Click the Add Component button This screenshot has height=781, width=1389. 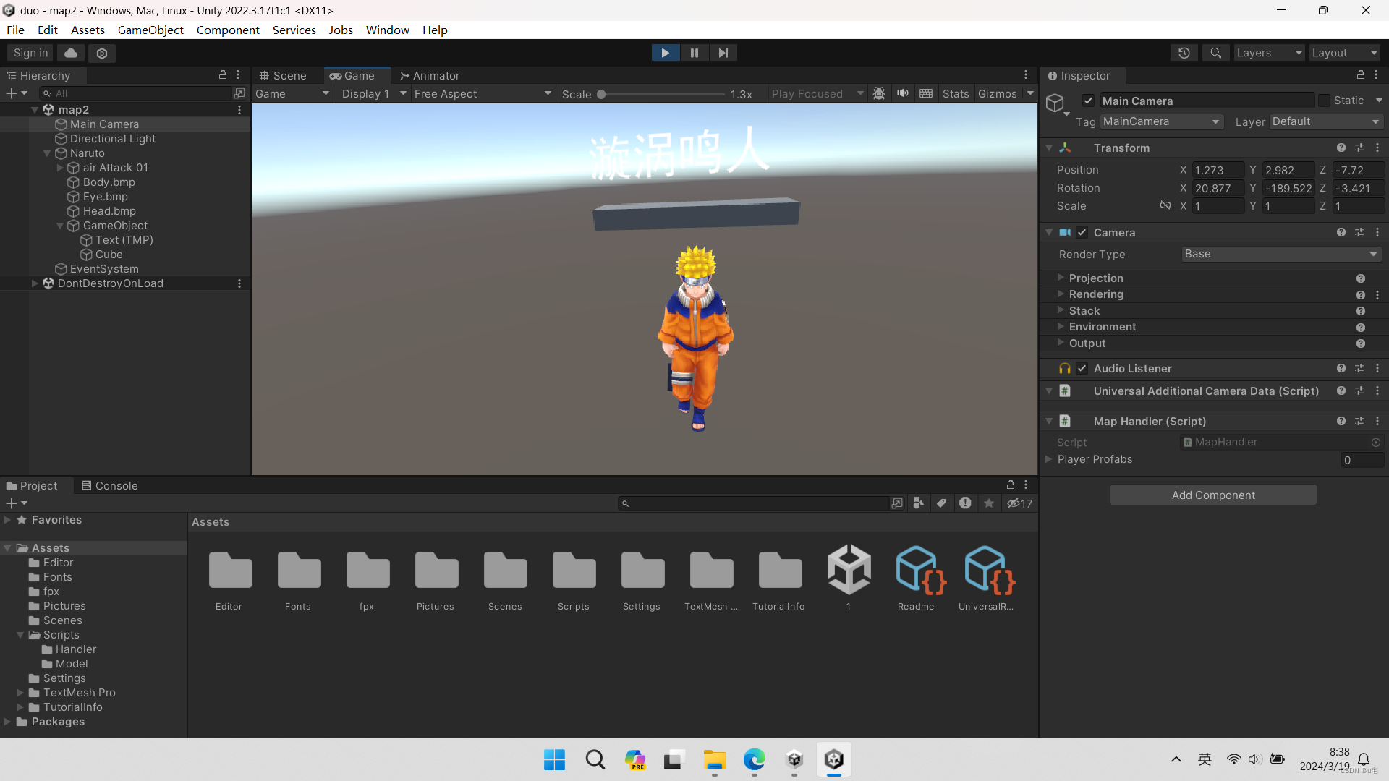1213,495
